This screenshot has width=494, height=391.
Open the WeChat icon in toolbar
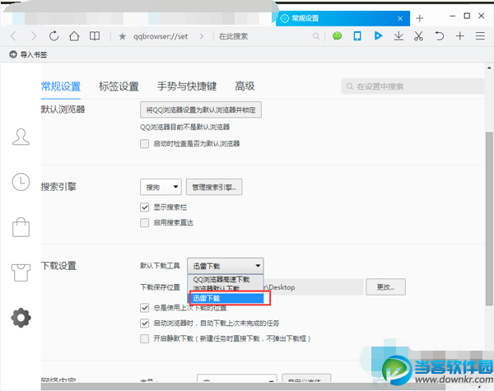point(337,36)
